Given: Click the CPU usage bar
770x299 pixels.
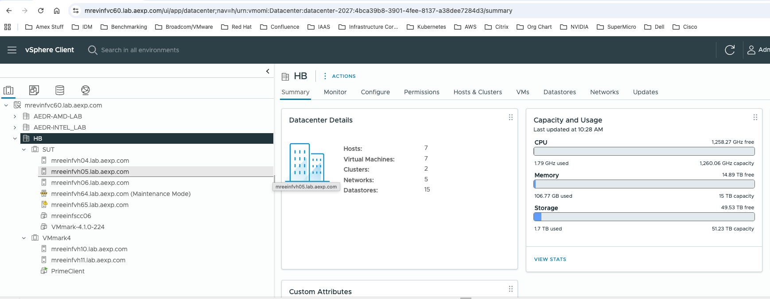Looking at the screenshot, I should pos(644,151).
